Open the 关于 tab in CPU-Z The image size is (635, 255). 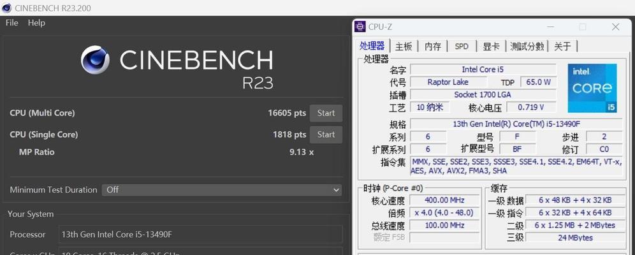[x=562, y=47]
